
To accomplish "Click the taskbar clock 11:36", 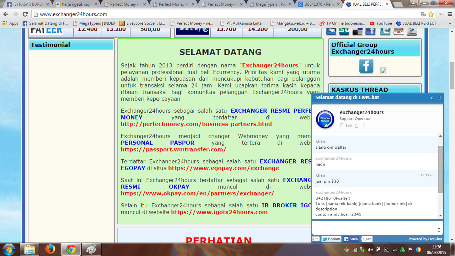I will (x=437, y=250).
